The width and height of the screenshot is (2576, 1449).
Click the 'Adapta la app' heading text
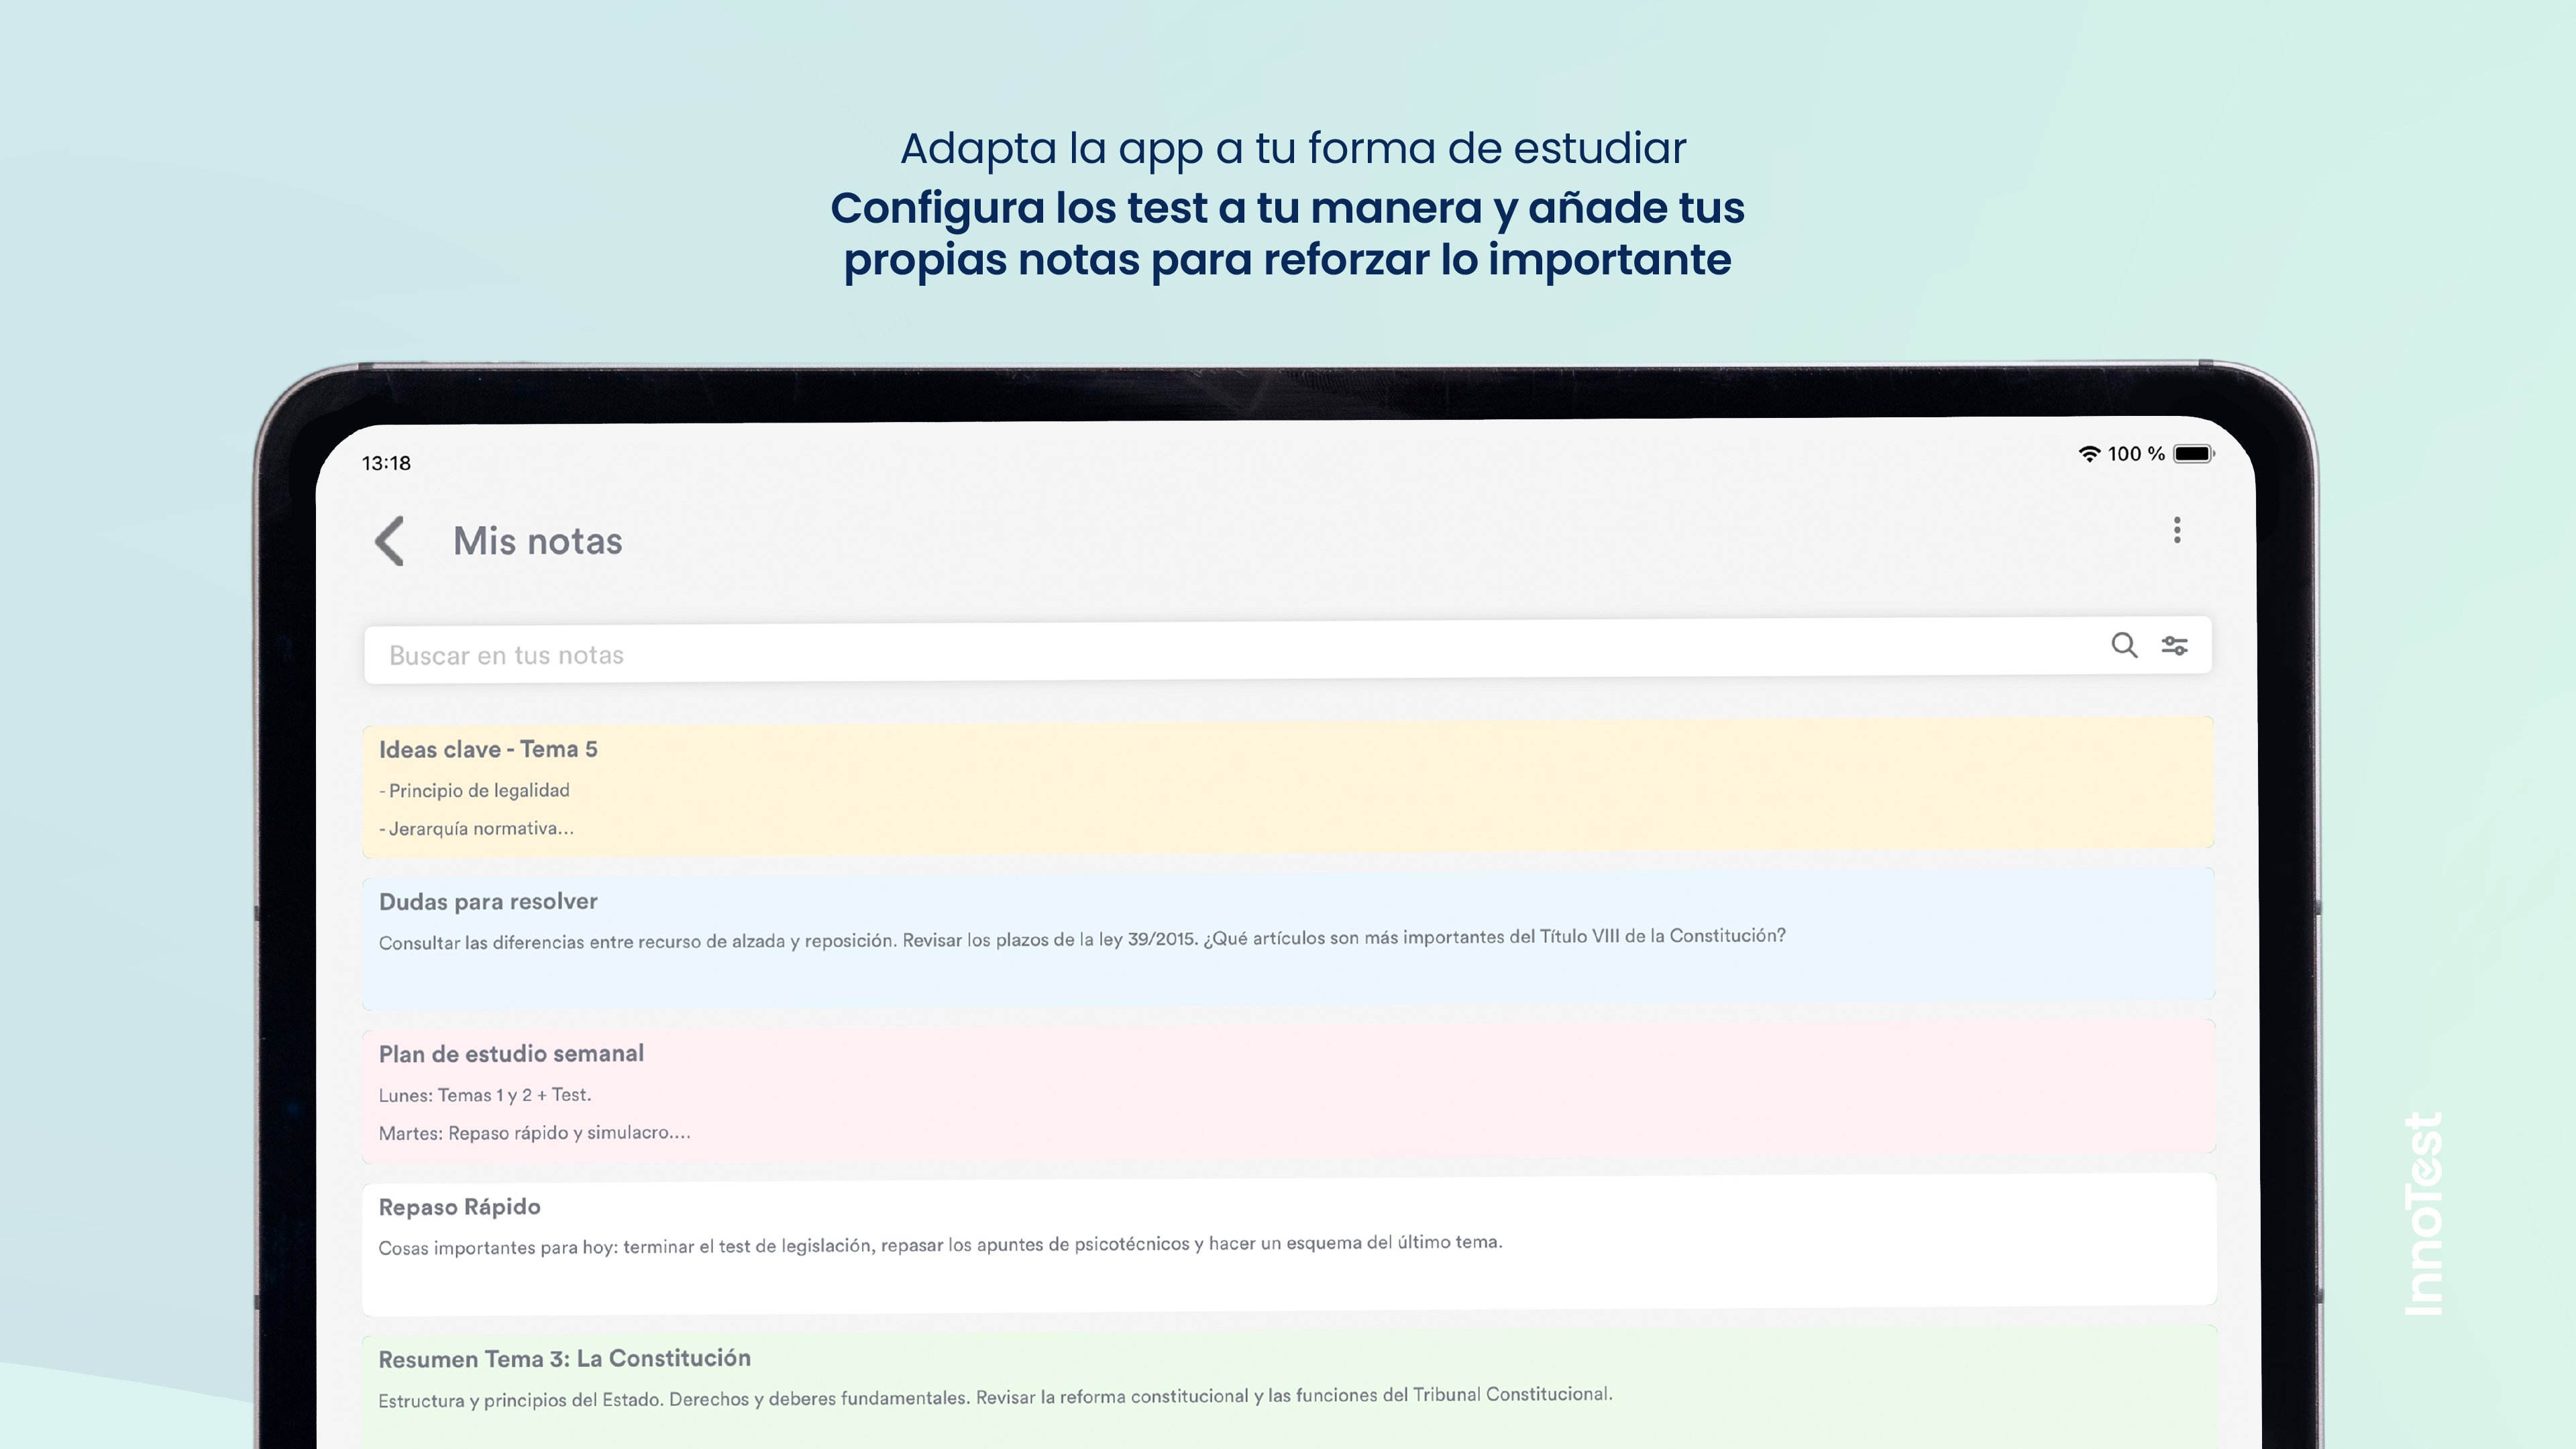[x=1292, y=148]
